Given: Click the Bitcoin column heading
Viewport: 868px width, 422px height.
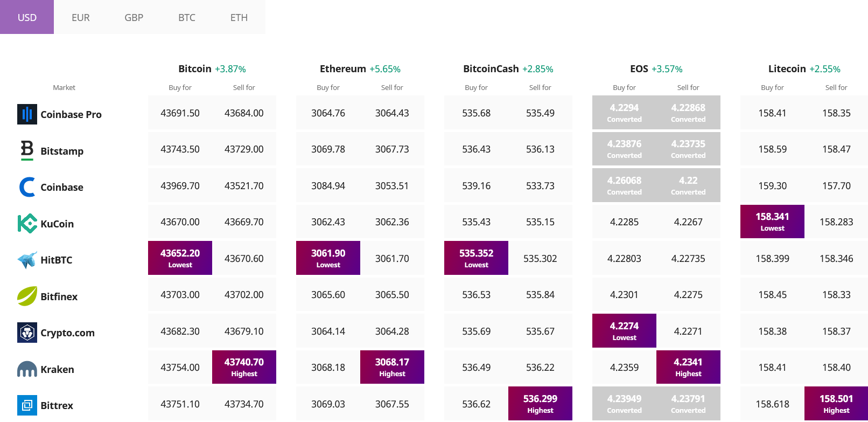Looking at the screenshot, I should click(x=195, y=68).
